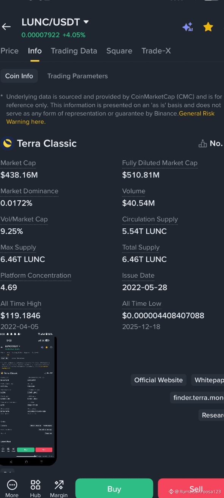
Task: Open the Official Website chip
Action: [158, 380]
